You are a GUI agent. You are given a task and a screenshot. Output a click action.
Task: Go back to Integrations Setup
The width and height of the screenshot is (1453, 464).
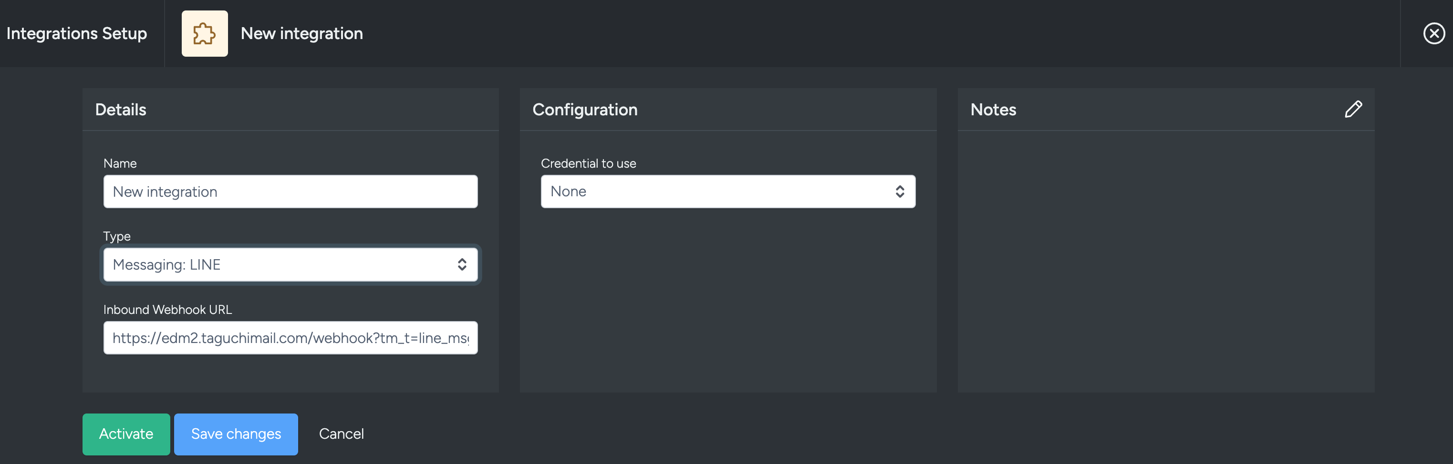coord(77,33)
